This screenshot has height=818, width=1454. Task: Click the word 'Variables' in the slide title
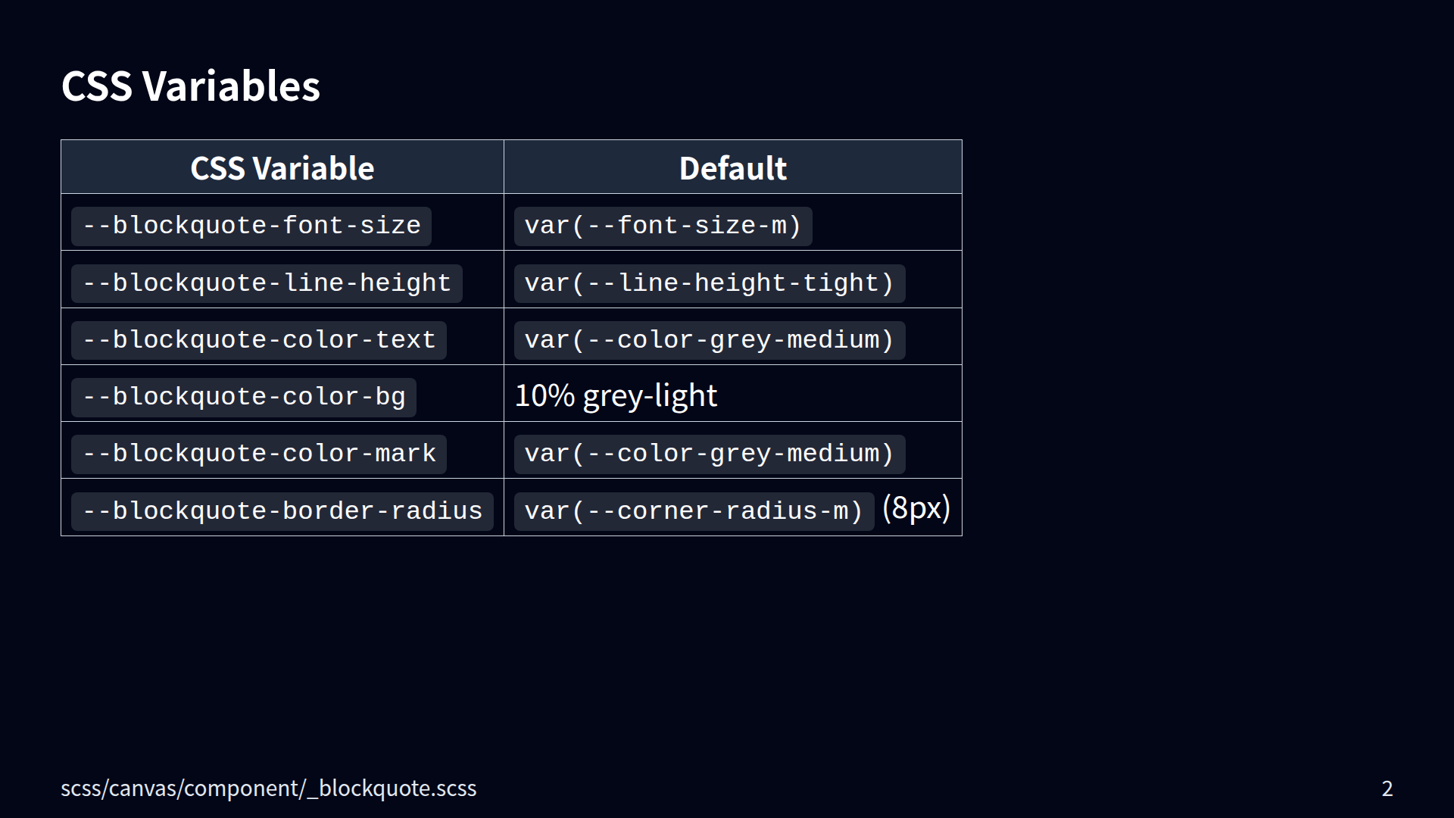click(x=231, y=86)
